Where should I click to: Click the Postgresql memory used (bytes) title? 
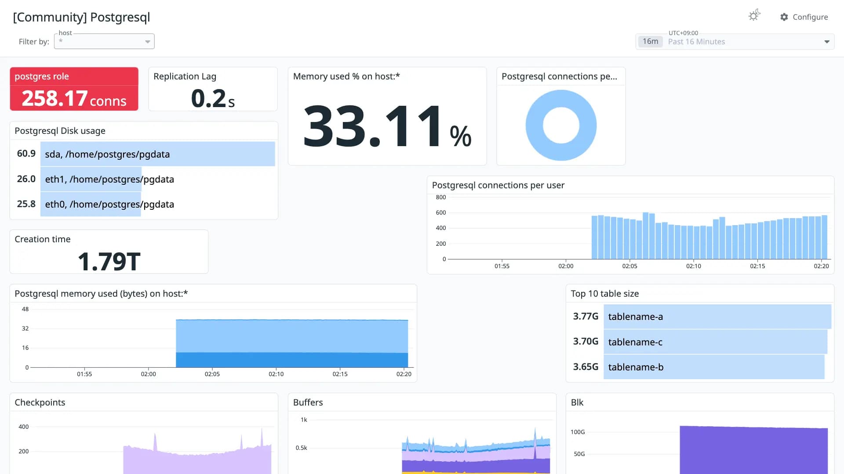pos(101,294)
